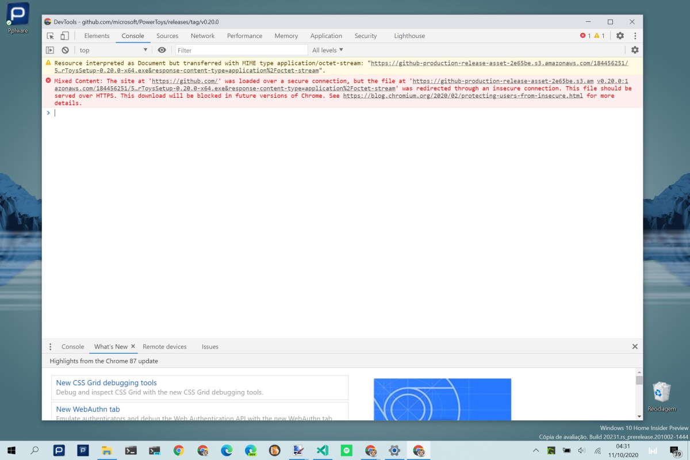
Task: Open Spotify from the taskbar
Action: point(346,451)
